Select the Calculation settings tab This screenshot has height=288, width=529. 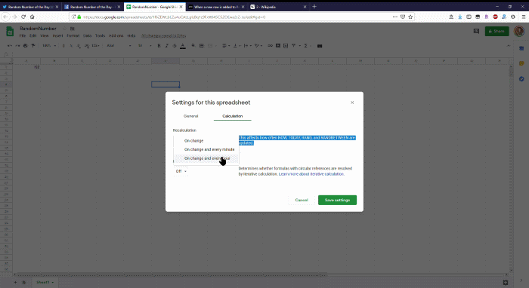click(x=233, y=116)
